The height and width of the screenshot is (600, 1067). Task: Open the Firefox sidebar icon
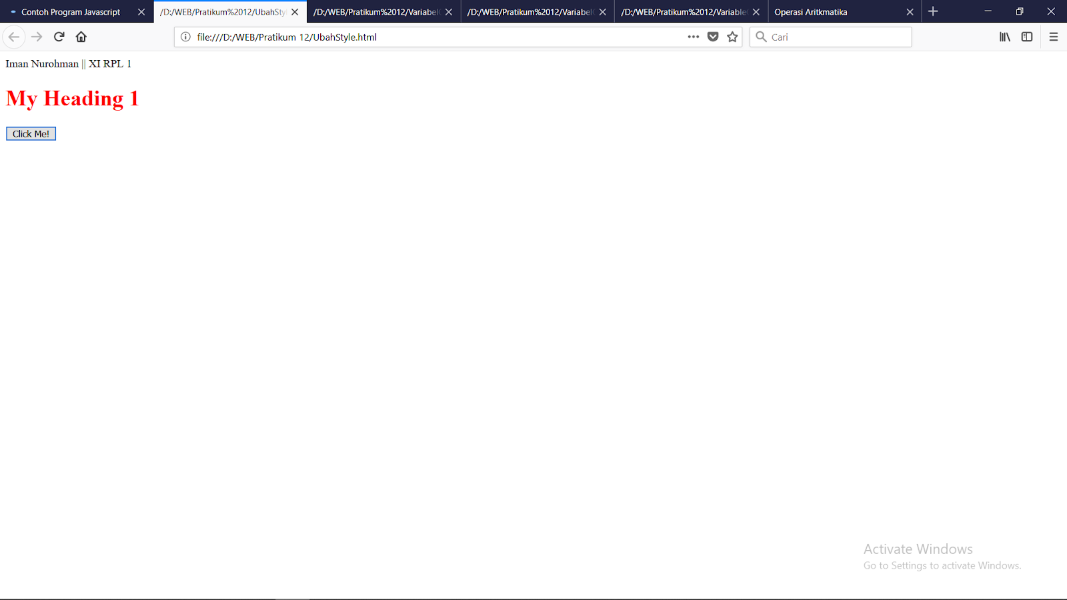(x=1026, y=37)
